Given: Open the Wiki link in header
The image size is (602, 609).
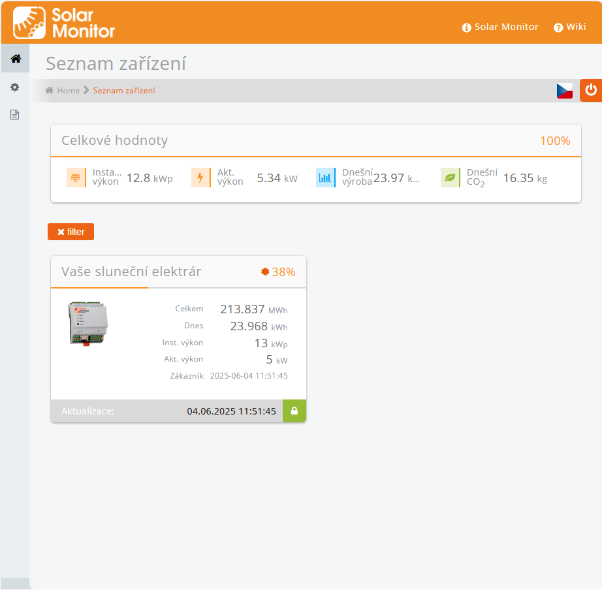Looking at the screenshot, I should [569, 27].
